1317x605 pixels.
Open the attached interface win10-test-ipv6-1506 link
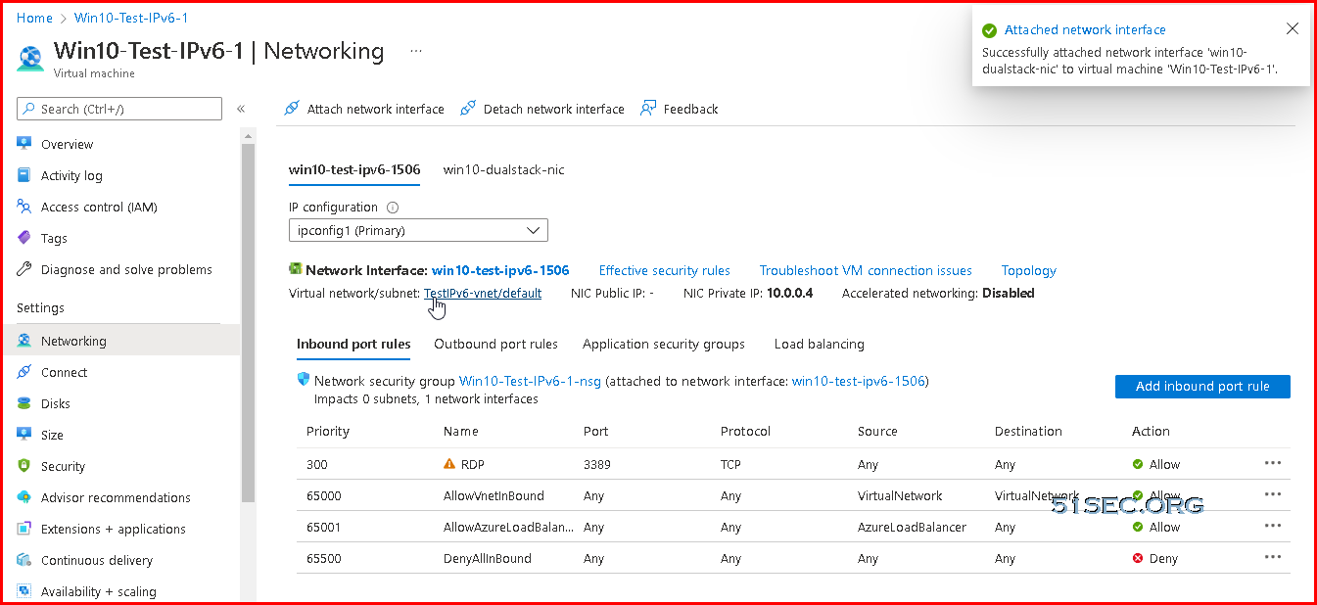pos(858,381)
